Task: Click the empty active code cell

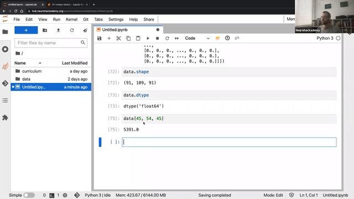Action: pos(229,142)
